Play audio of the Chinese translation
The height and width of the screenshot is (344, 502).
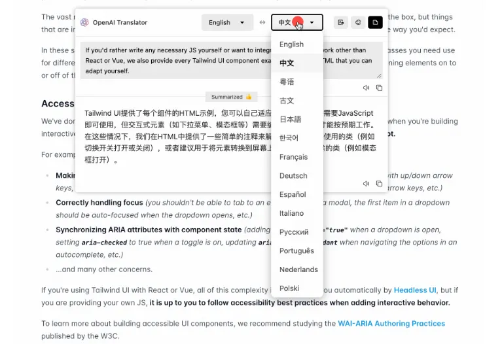[x=366, y=184]
